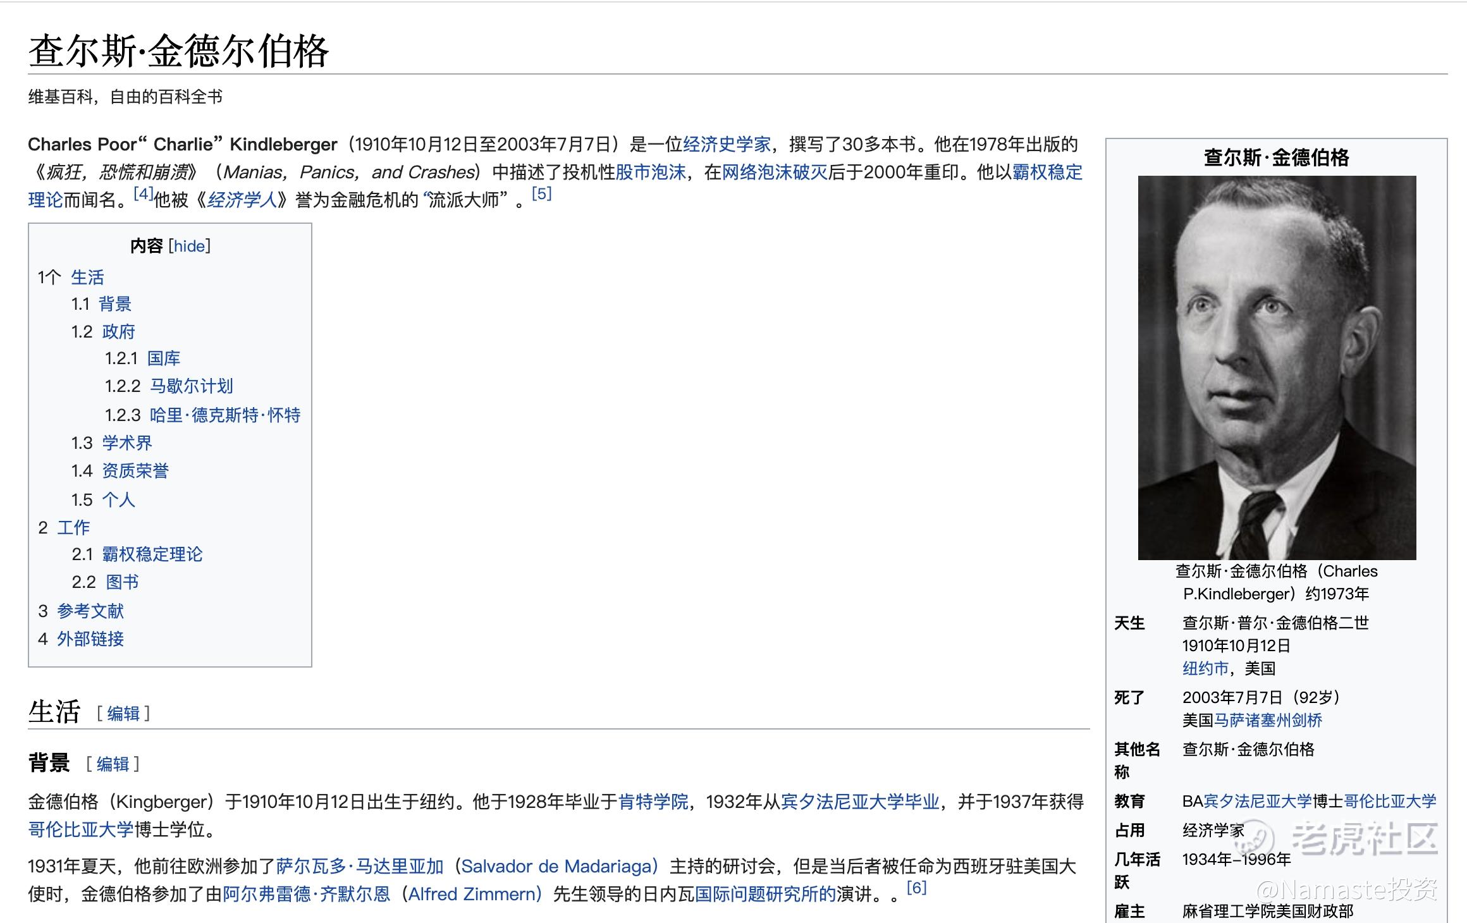1467x923 pixels.
Task: Go to 1.2.3 哈里·德克斯特·怀特 section
Action: (x=224, y=415)
